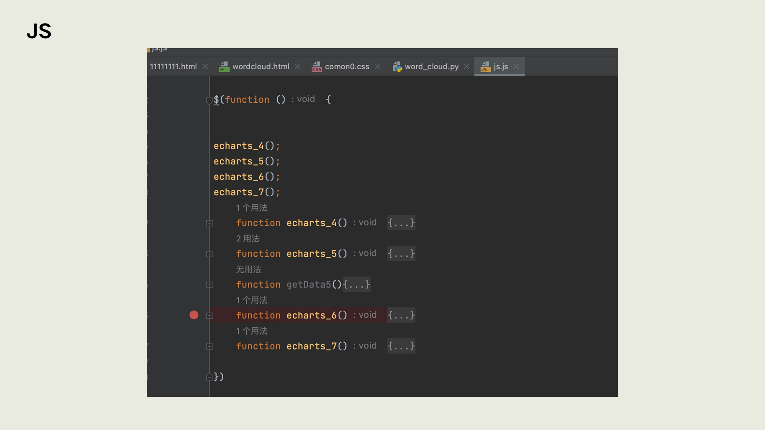This screenshot has height=430, width=765.
Task: Click the echarts_5(); call statement
Action: [247, 162]
